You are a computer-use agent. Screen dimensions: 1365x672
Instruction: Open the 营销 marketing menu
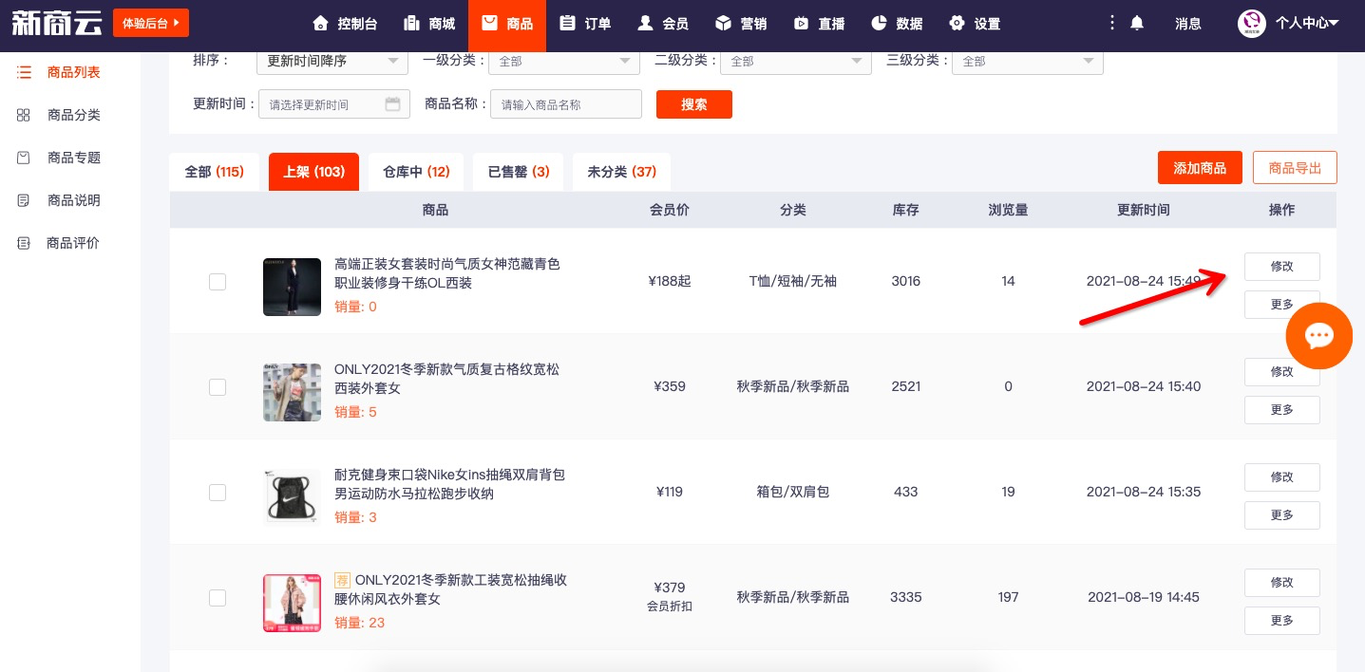tap(741, 24)
